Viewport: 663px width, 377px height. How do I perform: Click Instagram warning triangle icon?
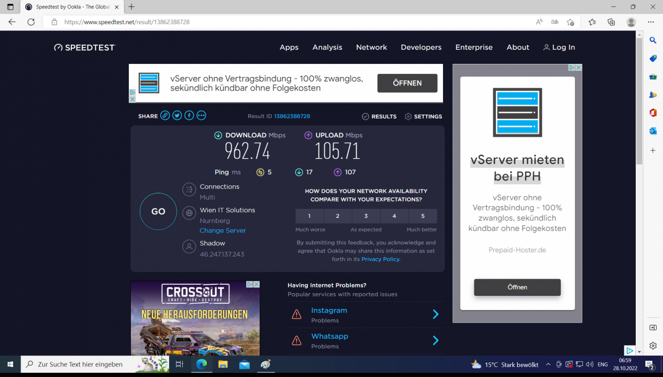click(296, 314)
